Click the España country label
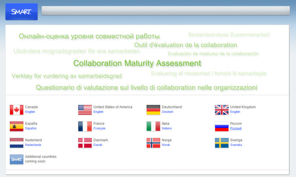Viewport: 296px width, 177px height. point(31,123)
